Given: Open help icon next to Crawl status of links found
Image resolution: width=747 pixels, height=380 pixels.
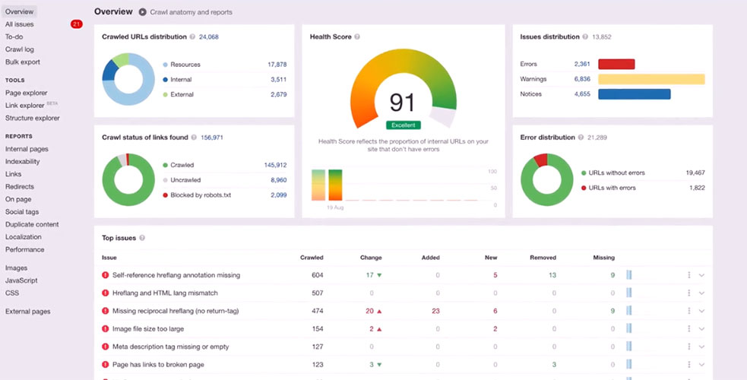Looking at the screenshot, I should tap(194, 137).
